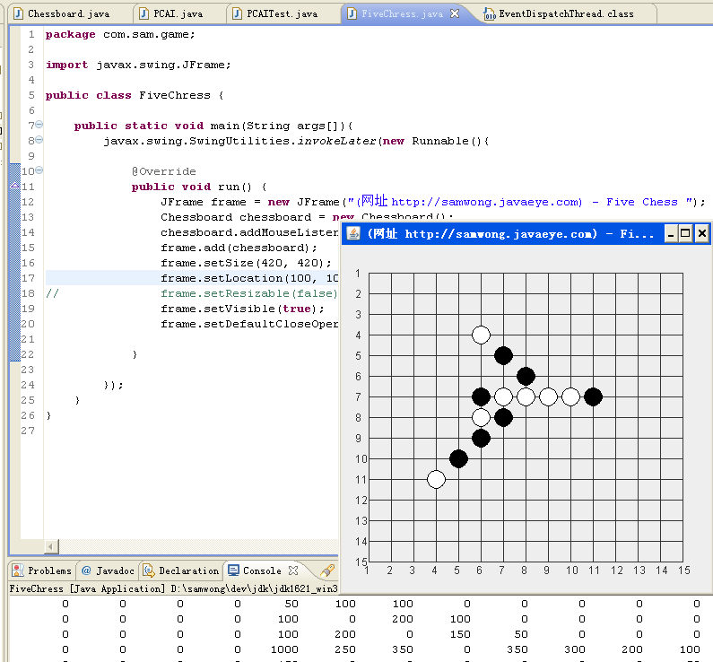Click the black stone at column 11, row 7
This screenshot has width=713, height=662.
(x=593, y=396)
